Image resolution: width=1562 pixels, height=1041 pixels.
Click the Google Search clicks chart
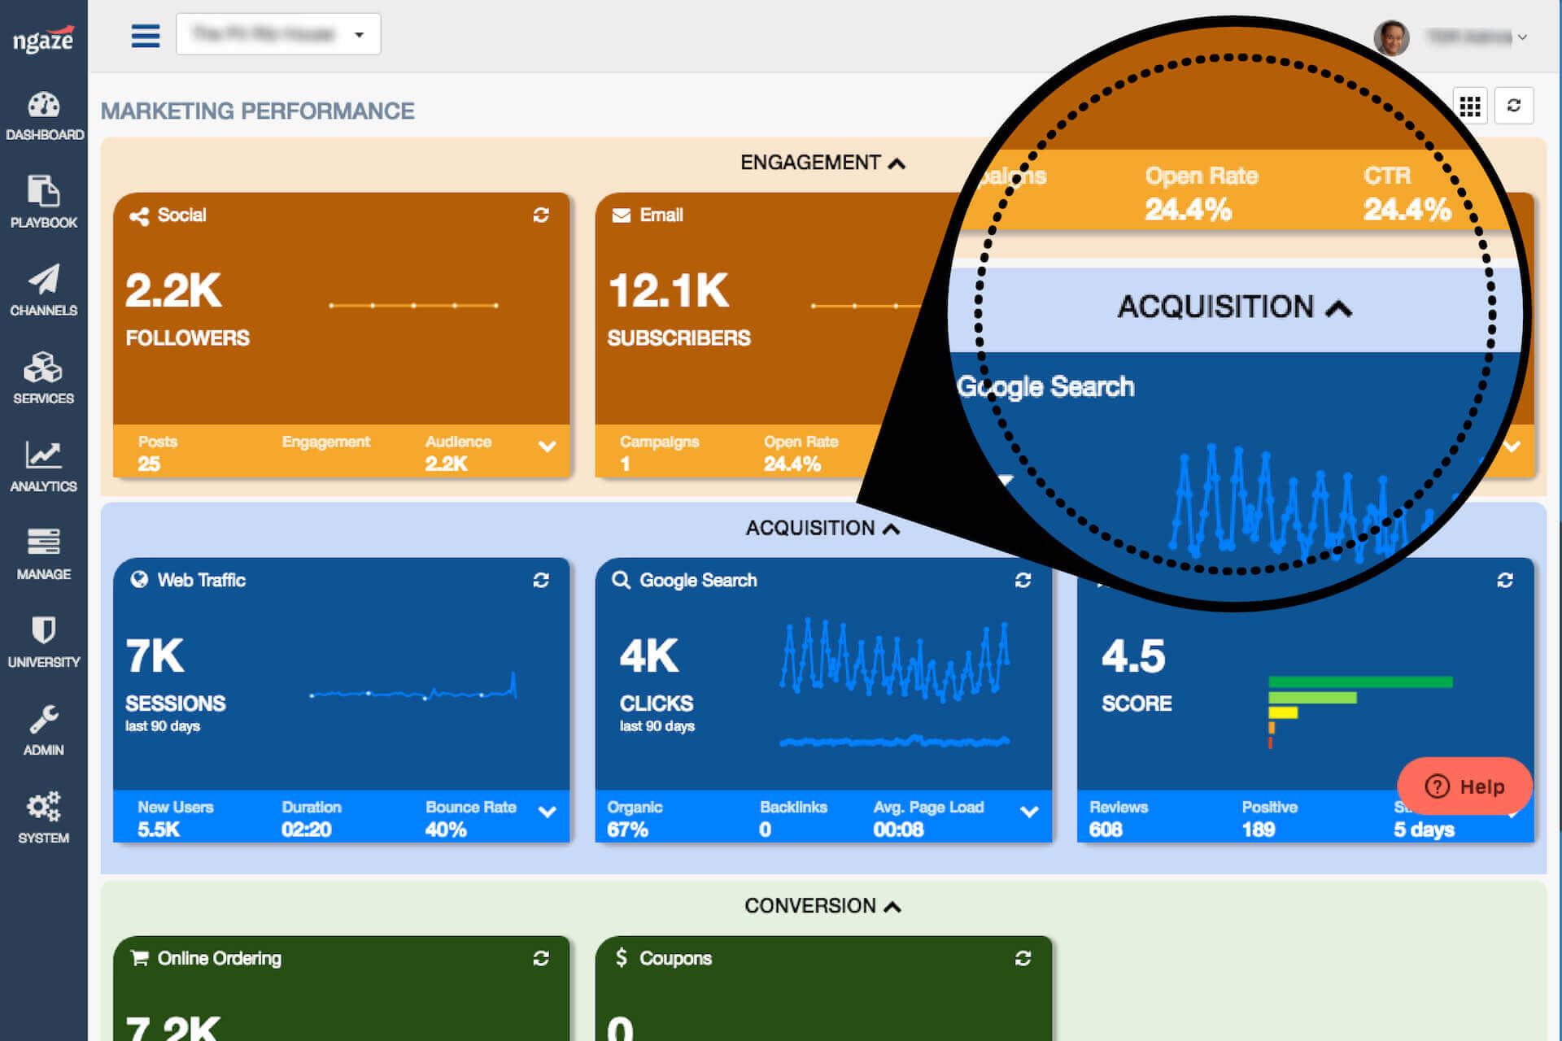click(x=895, y=682)
